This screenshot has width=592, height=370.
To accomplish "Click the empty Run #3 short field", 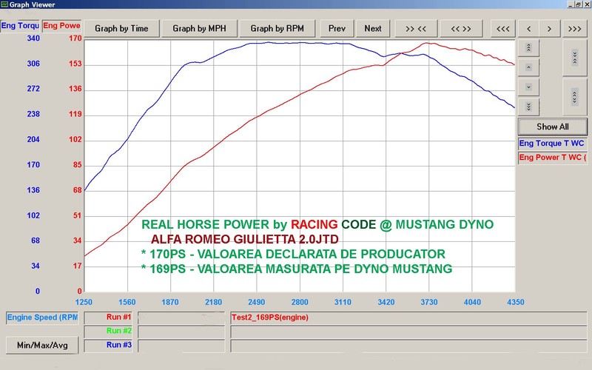I will point(181,346).
